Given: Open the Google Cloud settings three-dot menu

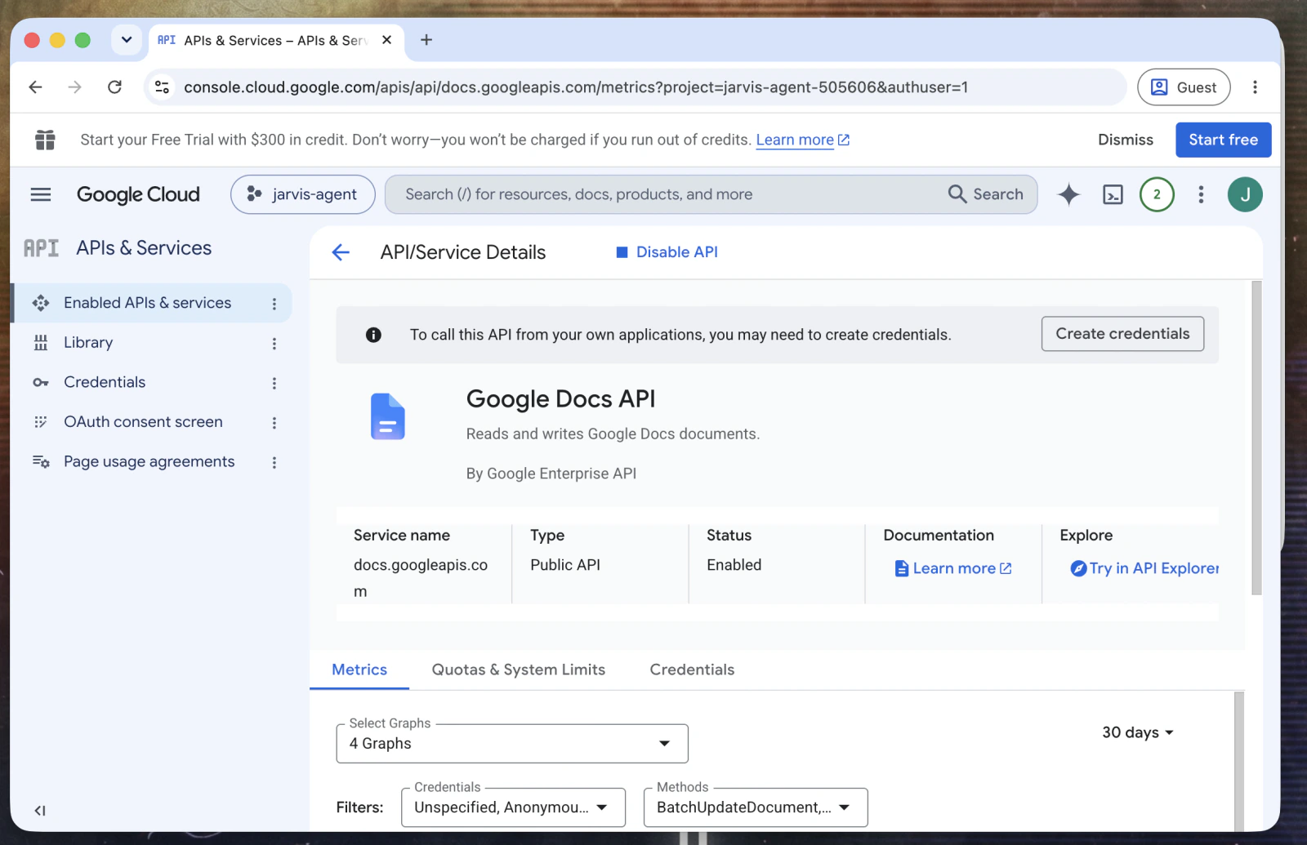Looking at the screenshot, I should coord(1201,194).
